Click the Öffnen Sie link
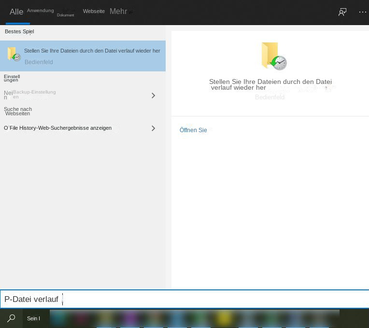 (x=193, y=130)
